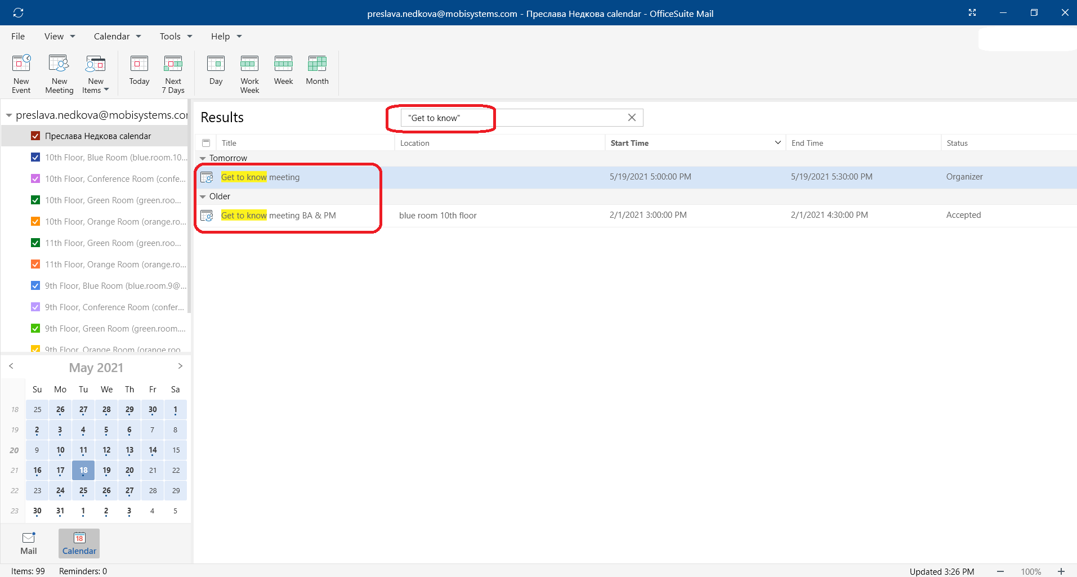
Task: Open the Start Time sort dropdown
Action: point(777,142)
